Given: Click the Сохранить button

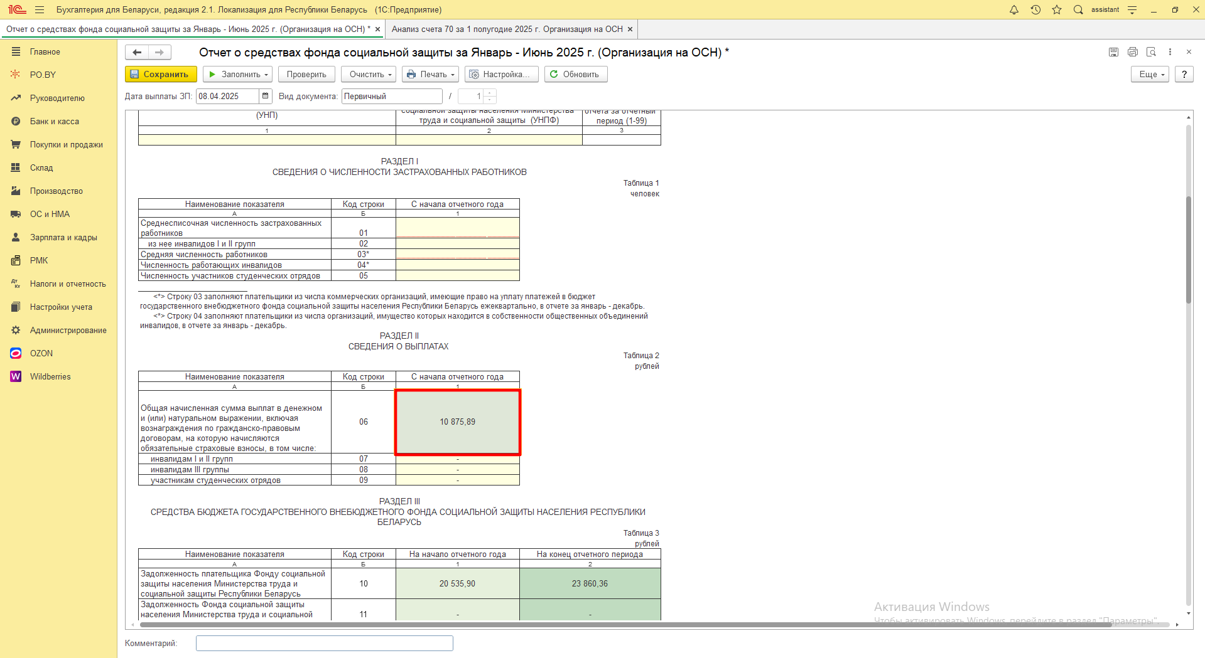Looking at the screenshot, I should pos(161,74).
